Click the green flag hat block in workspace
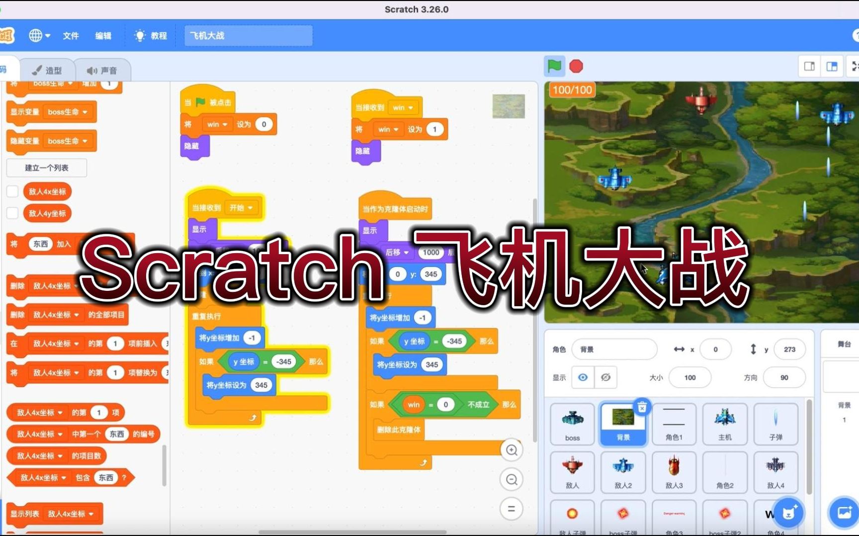Viewport: 859px width, 536px height. click(207, 102)
